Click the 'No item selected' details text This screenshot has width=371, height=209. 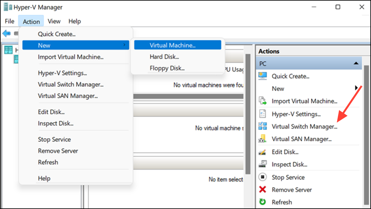tap(226, 179)
